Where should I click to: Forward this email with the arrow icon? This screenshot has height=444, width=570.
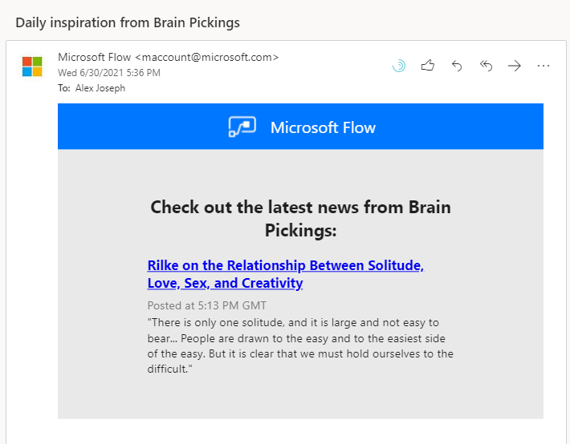point(515,66)
